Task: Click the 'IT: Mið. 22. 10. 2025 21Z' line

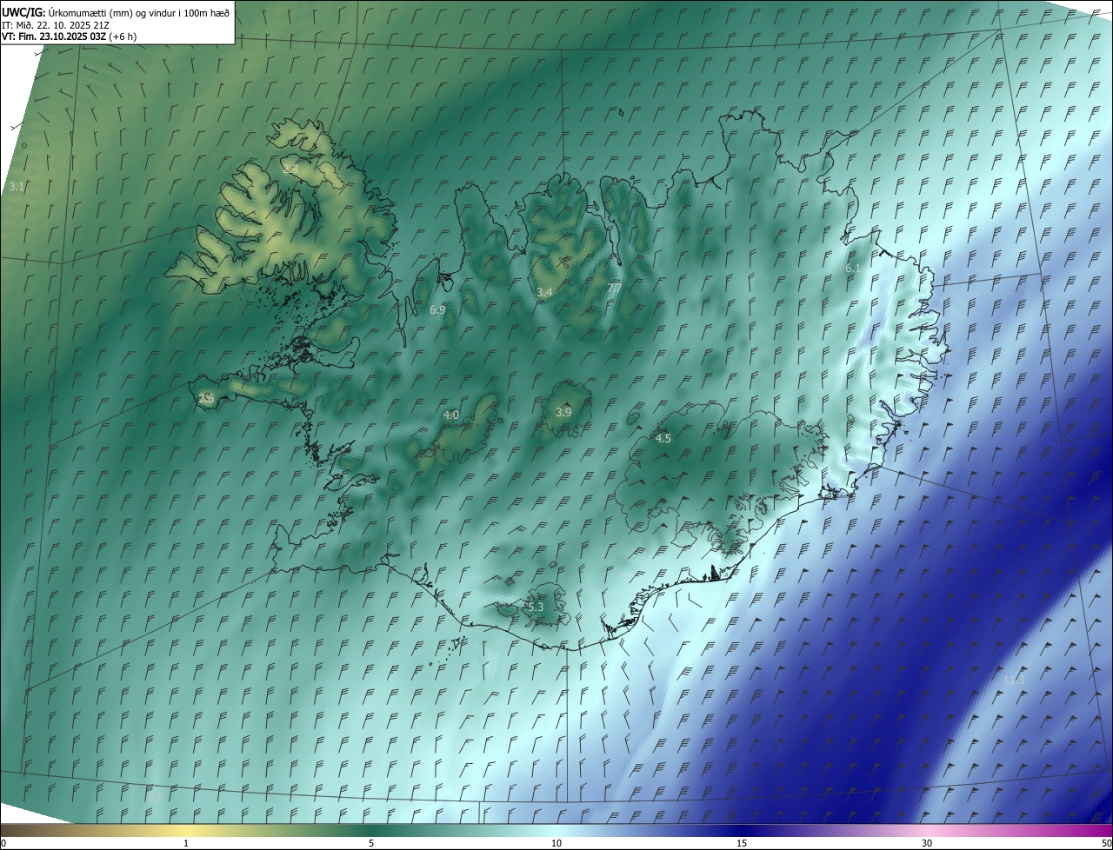Action: pyautogui.click(x=56, y=24)
